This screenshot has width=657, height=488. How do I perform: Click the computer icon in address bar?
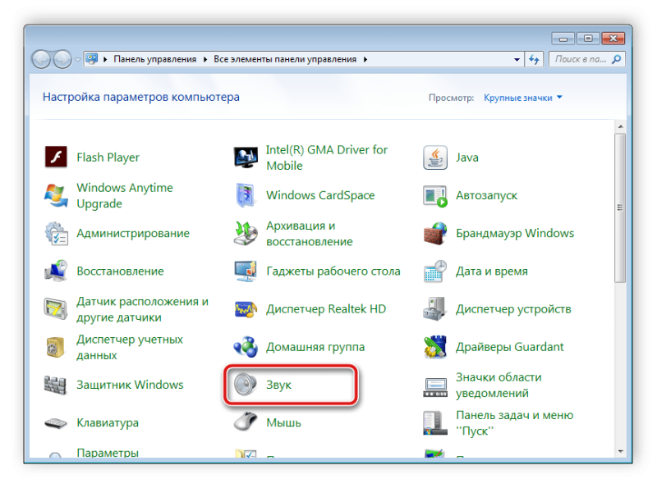92,59
